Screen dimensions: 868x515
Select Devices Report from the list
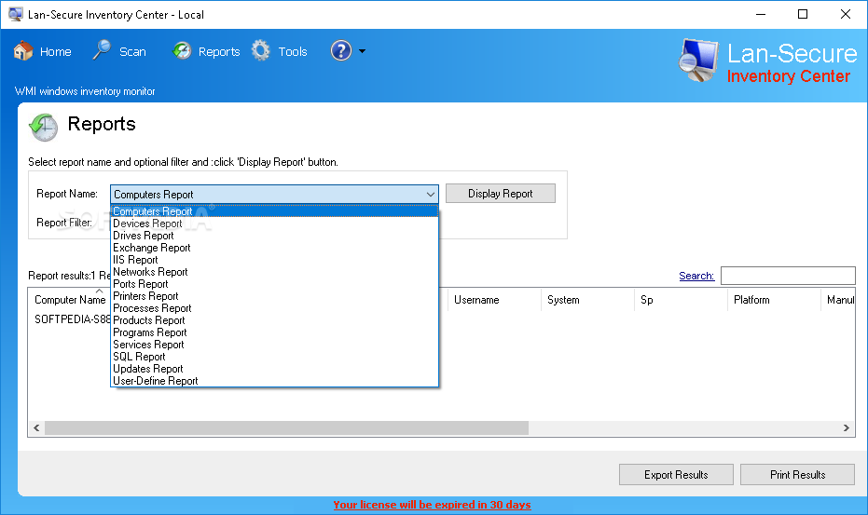274,224
